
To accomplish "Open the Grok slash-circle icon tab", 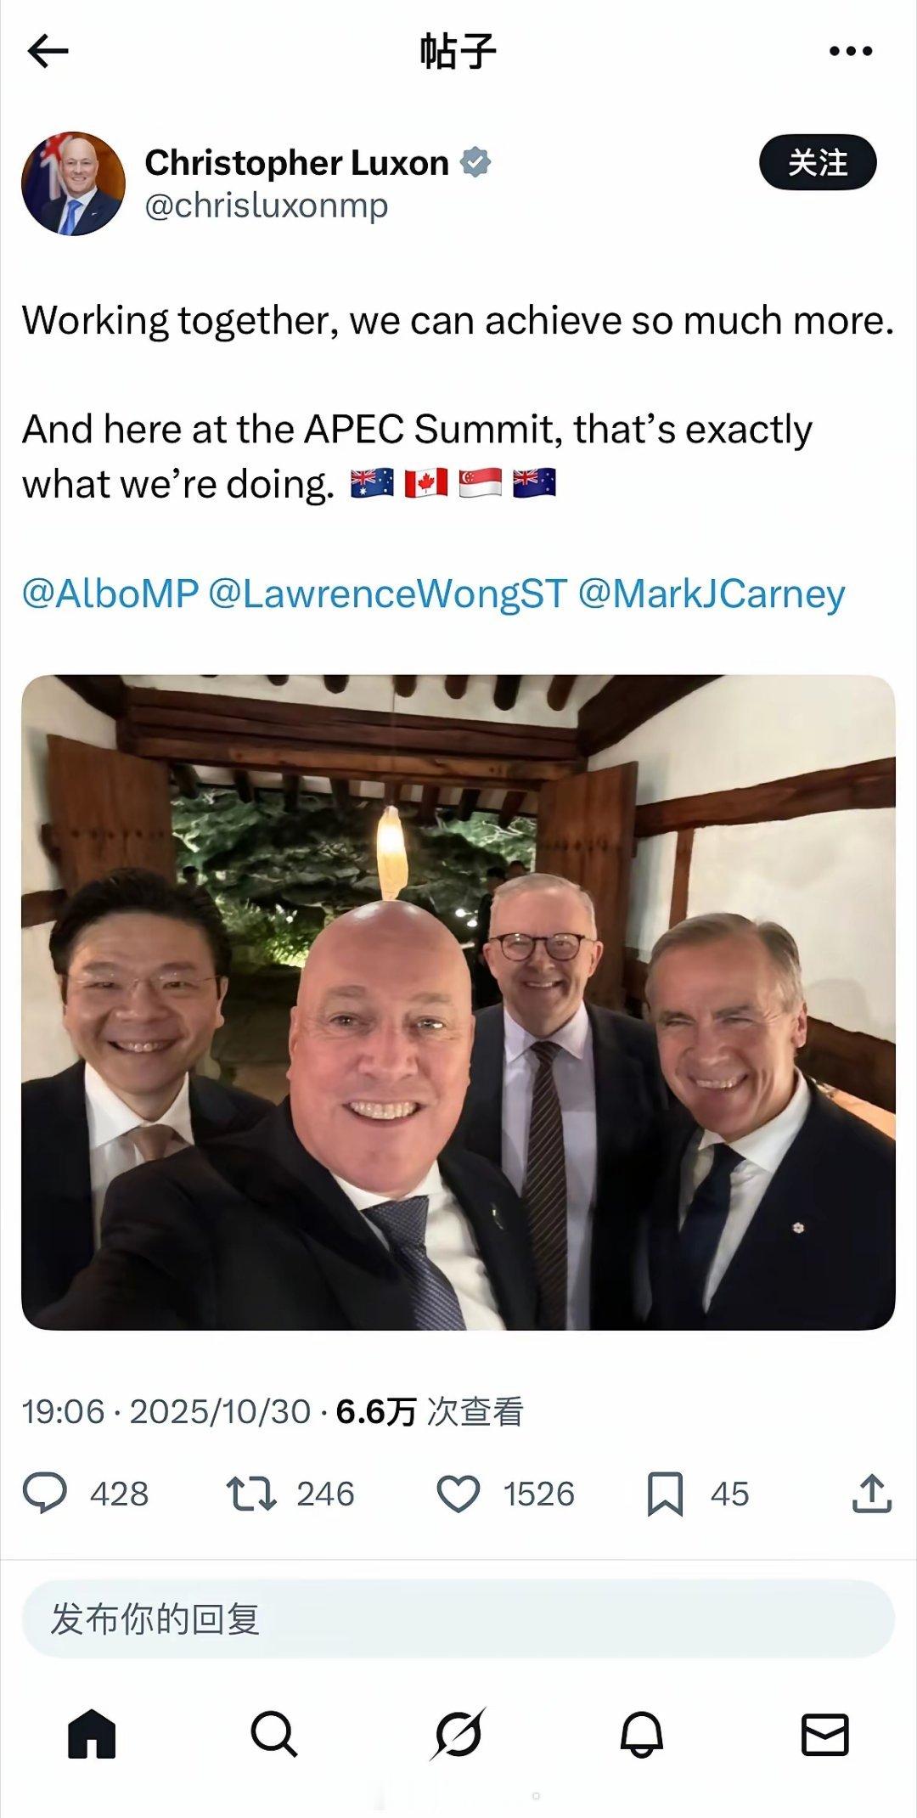I will point(458,1733).
